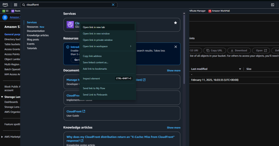Open Dashboards in S3 sidebar
Image resolution: width=279 pixels, height=146 pixels.
pyautogui.click(x=11, y=102)
